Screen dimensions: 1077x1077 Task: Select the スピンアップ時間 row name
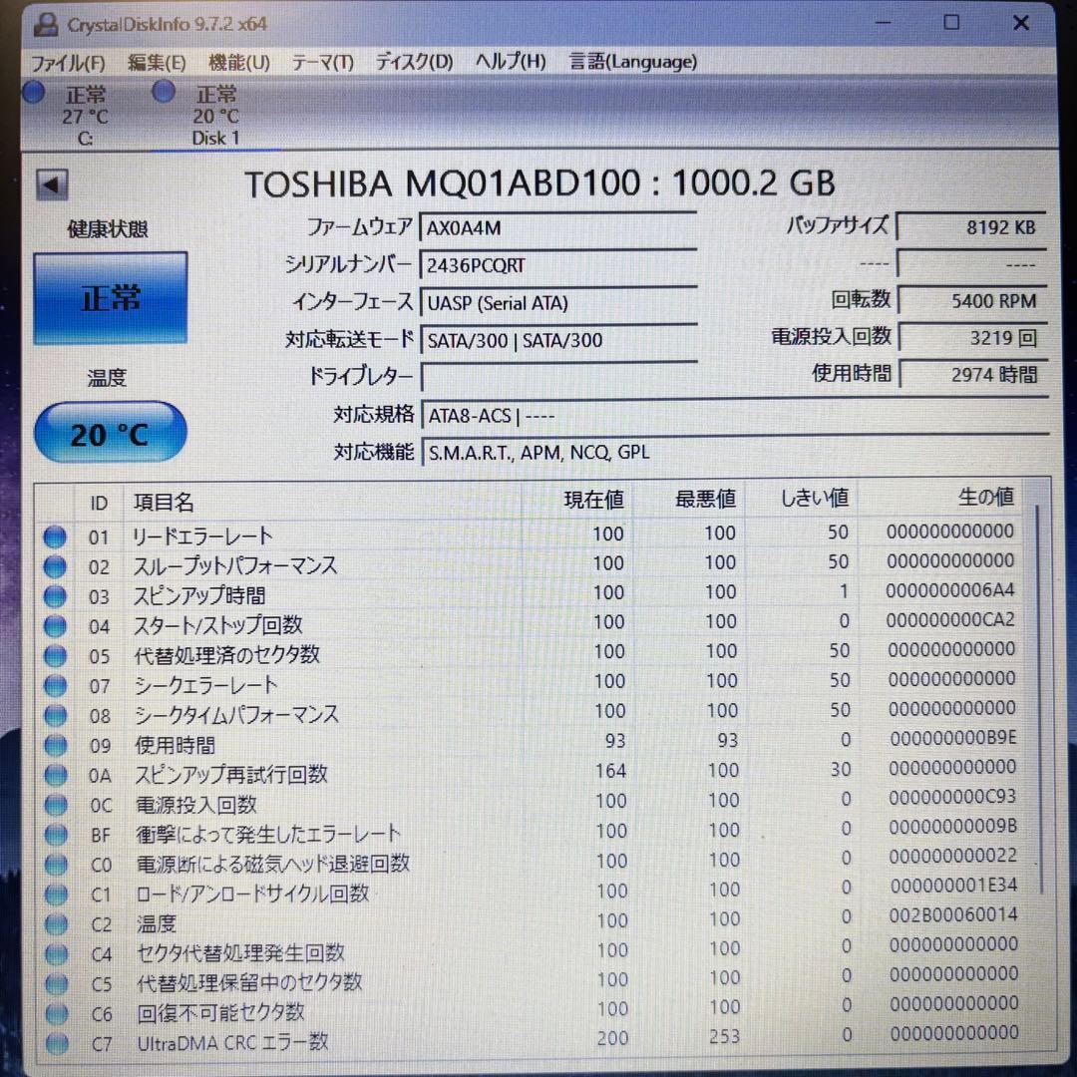[x=199, y=594]
